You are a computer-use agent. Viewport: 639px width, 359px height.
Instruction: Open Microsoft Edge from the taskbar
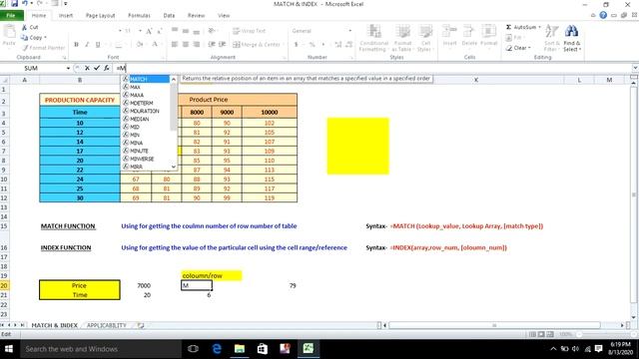click(x=217, y=349)
